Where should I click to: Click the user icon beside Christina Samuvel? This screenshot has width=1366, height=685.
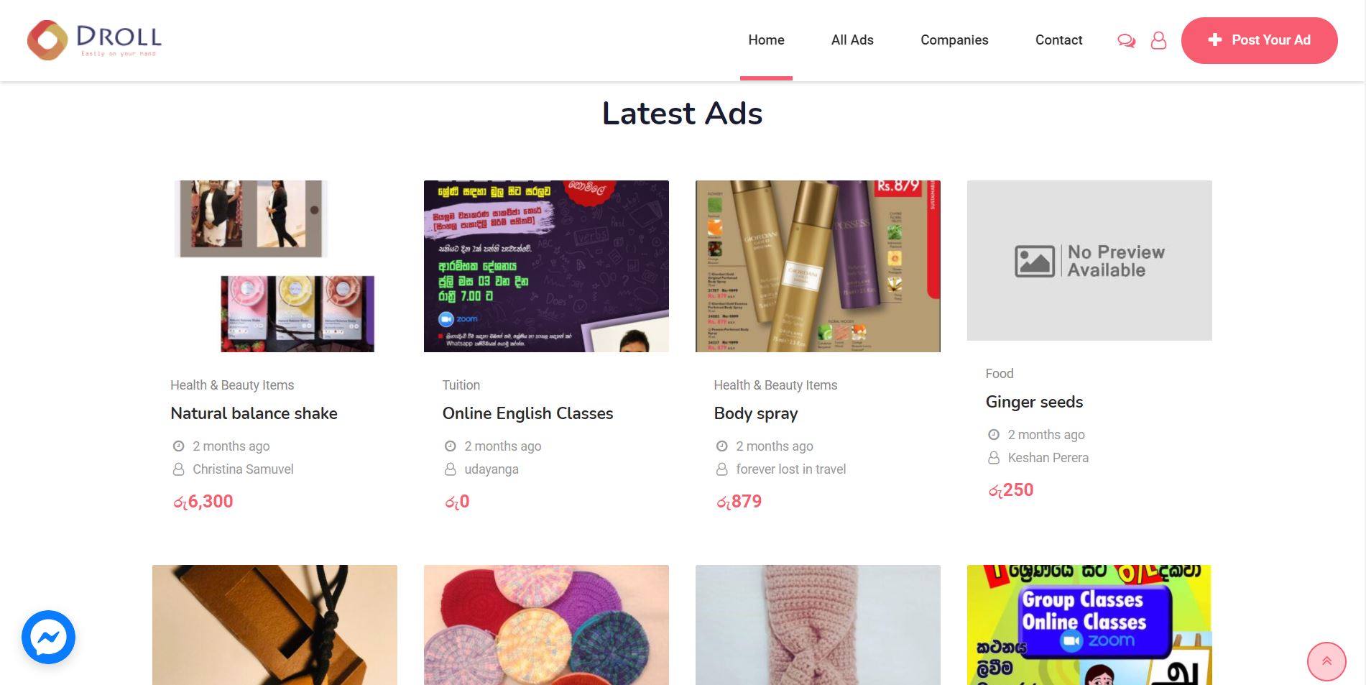178,469
